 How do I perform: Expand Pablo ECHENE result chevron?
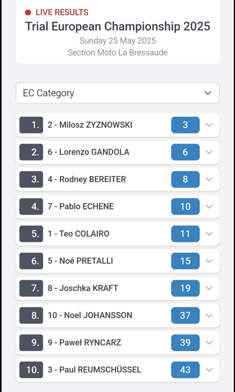(x=209, y=206)
